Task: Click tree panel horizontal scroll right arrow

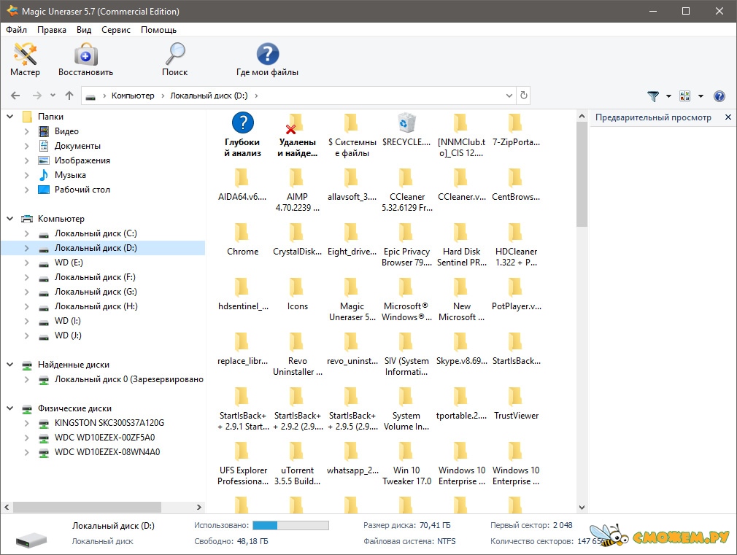Action: pyautogui.click(x=198, y=507)
